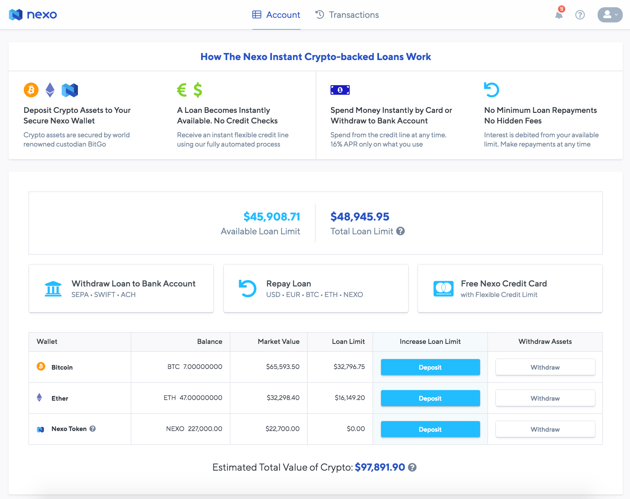630x499 pixels.
Task: Click the Nexo logo
Action: pos(33,15)
